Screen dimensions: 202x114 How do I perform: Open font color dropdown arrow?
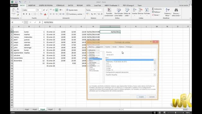click(47, 14)
